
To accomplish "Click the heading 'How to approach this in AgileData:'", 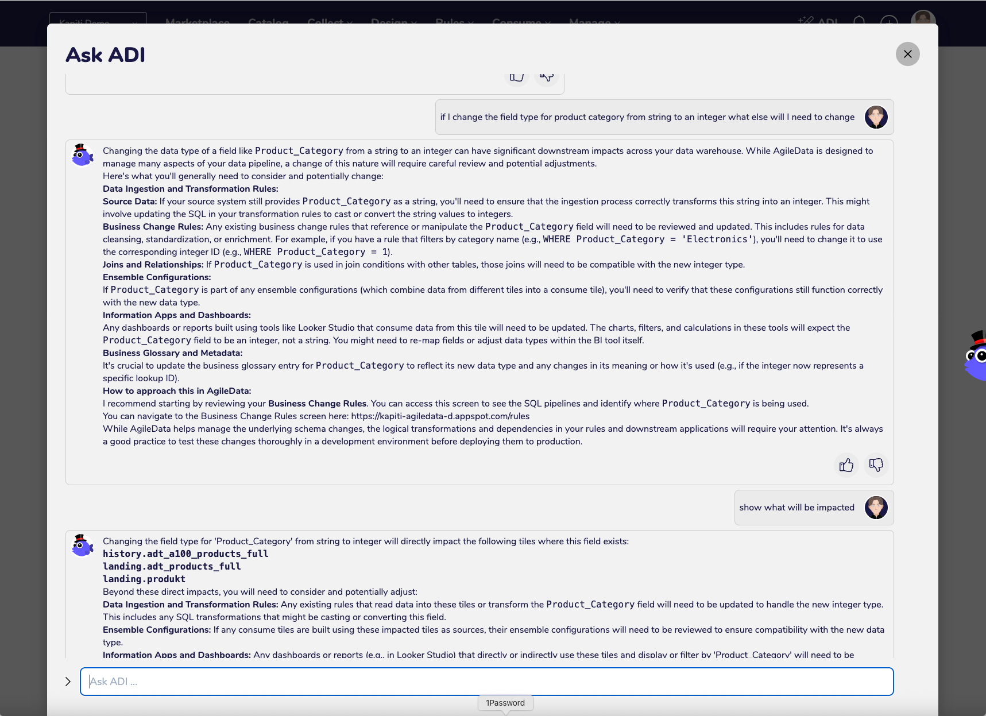I will tap(177, 391).
